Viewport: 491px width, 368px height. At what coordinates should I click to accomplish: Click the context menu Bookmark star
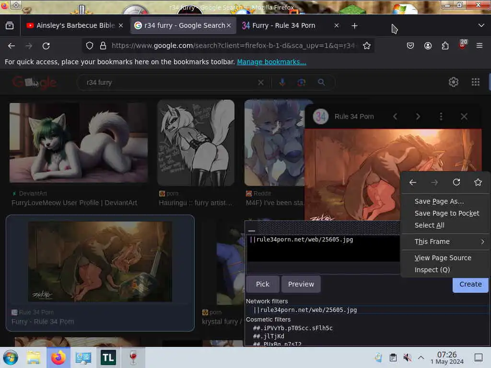(478, 182)
